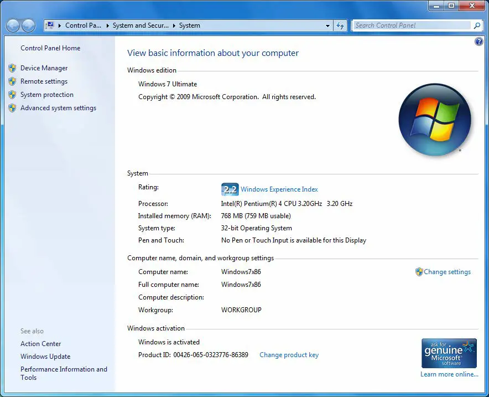Close the System window
This screenshot has height=397, width=489.
click(472, 6)
